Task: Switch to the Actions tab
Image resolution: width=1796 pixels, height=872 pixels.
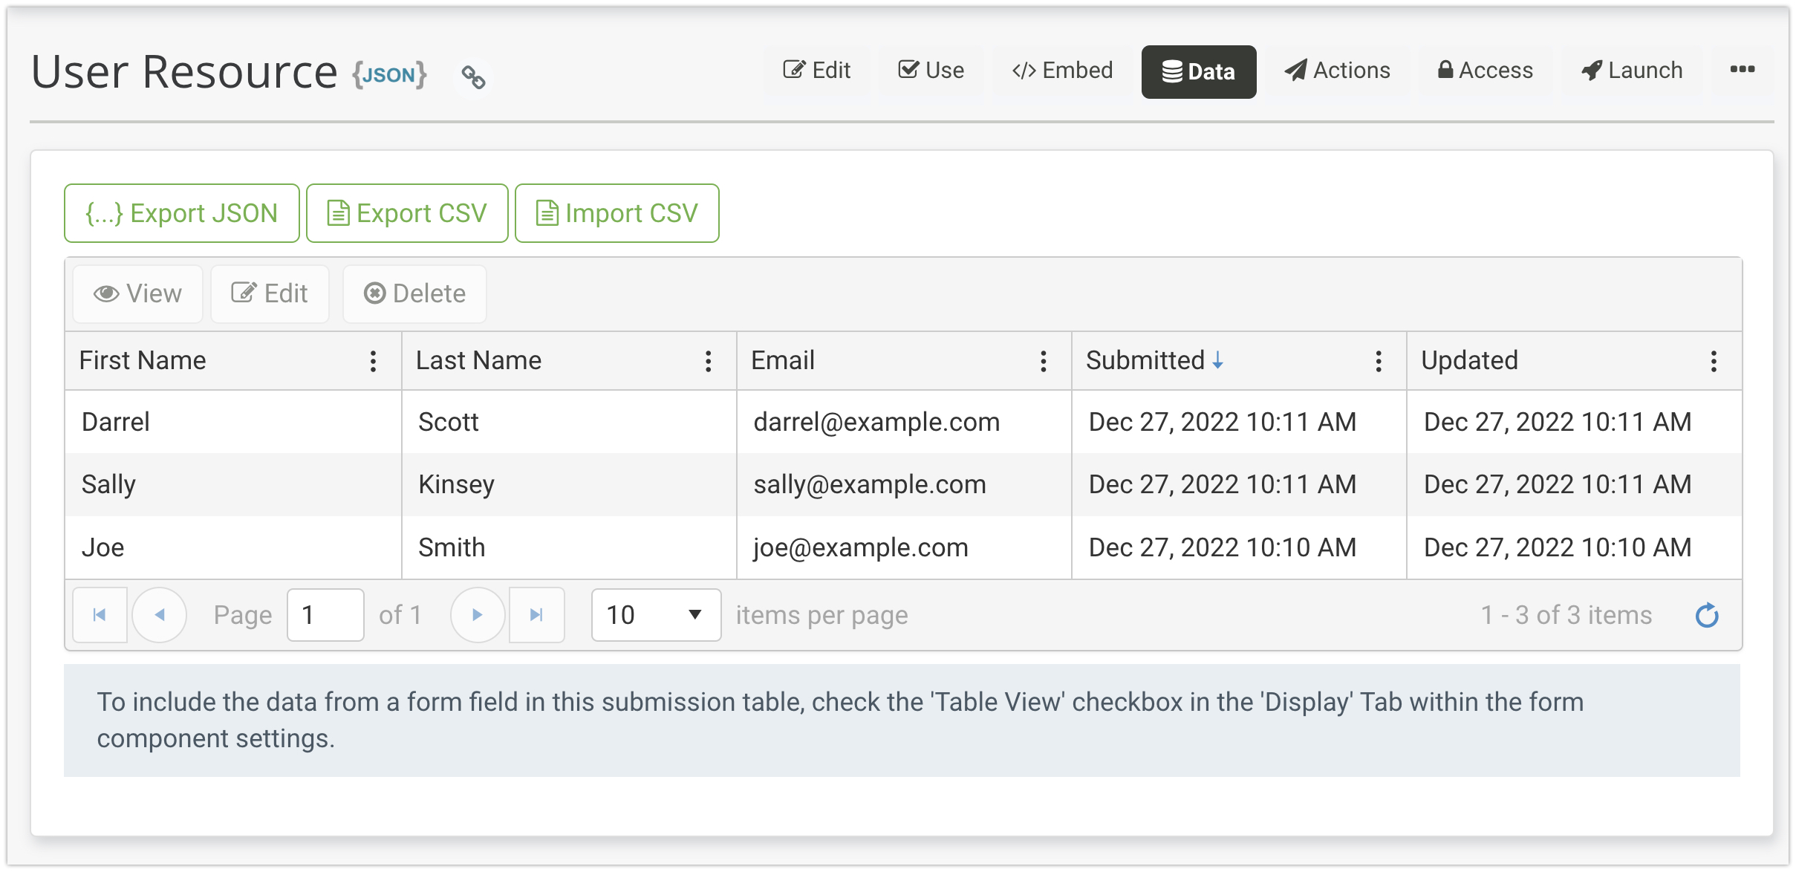Action: click(x=1337, y=71)
